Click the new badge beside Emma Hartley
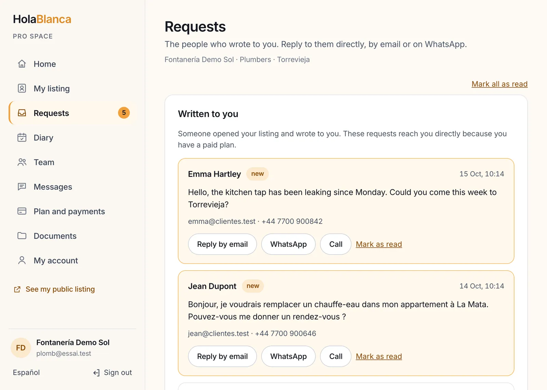Viewport: 547px width, 390px height. [257, 174]
